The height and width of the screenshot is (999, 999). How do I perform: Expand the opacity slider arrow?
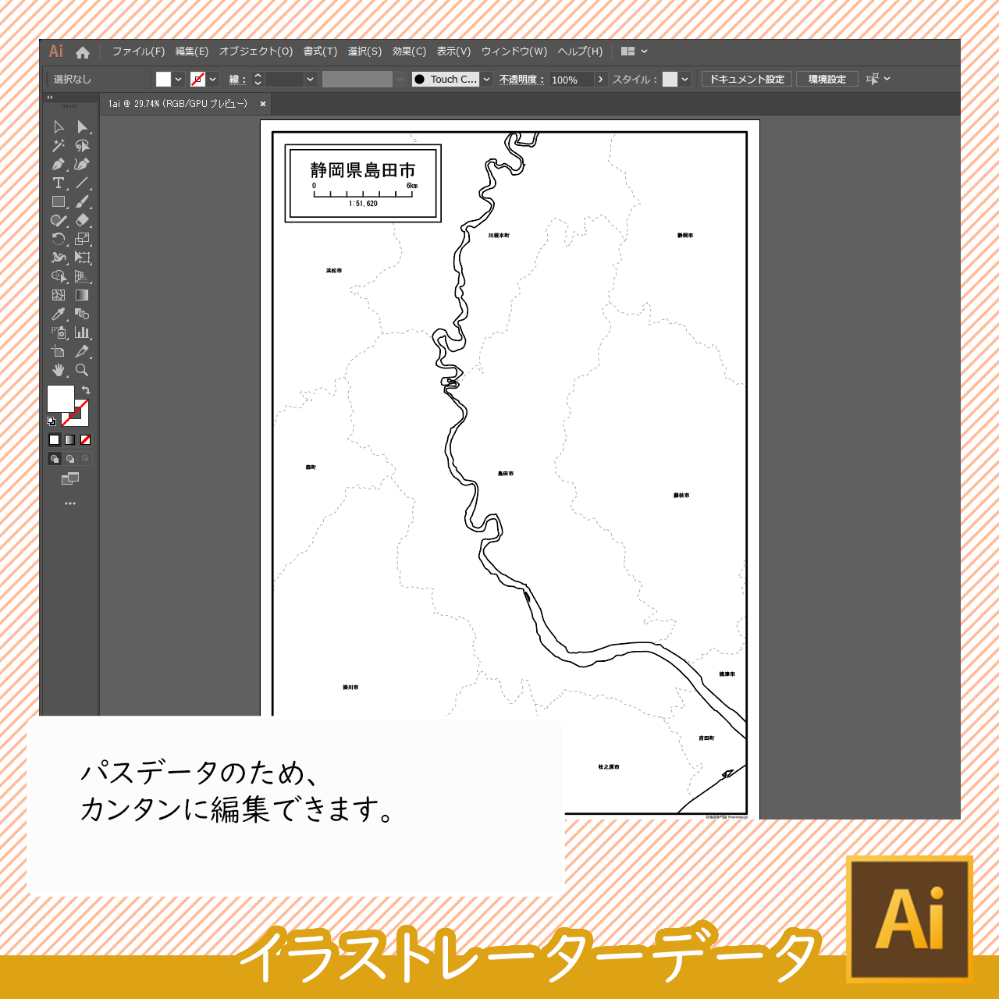pyautogui.click(x=600, y=79)
